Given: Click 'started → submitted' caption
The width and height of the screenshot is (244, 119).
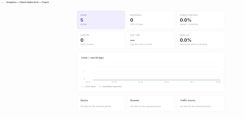Looking at the screenshot, I should (189, 24).
